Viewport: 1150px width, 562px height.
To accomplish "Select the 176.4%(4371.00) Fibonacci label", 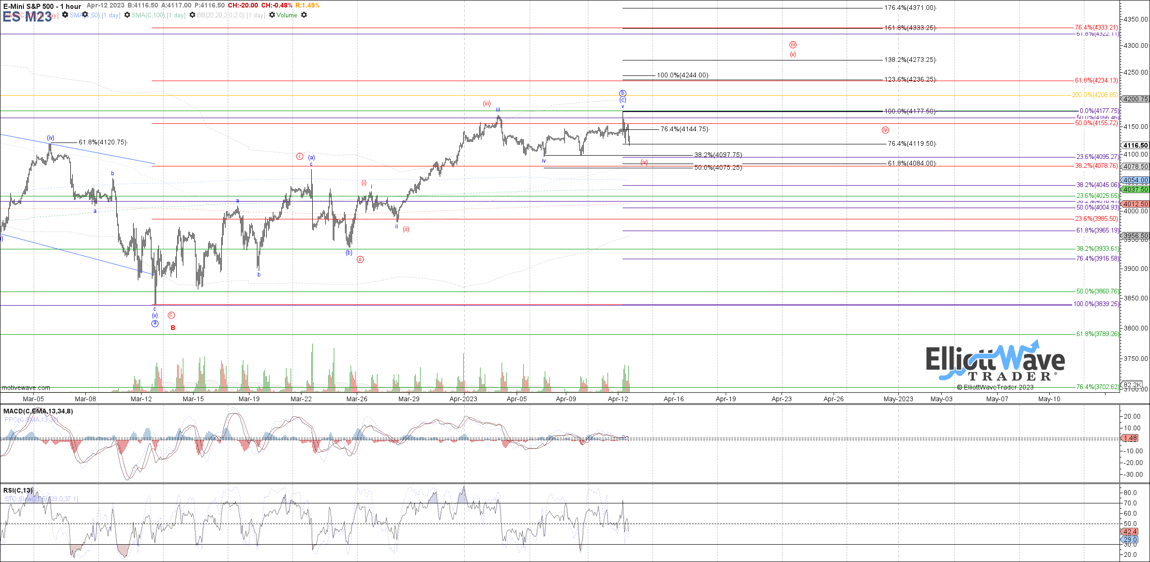I will [x=910, y=8].
